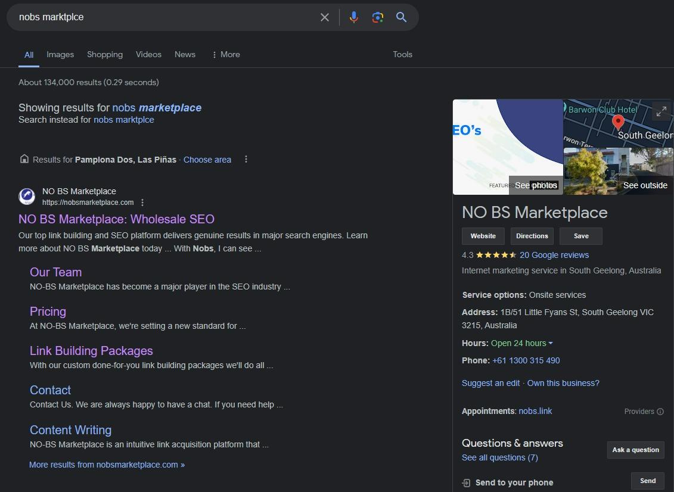Expand the Open 24 hours dropdown
The width and height of the screenshot is (674, 492).
point(550,343)
